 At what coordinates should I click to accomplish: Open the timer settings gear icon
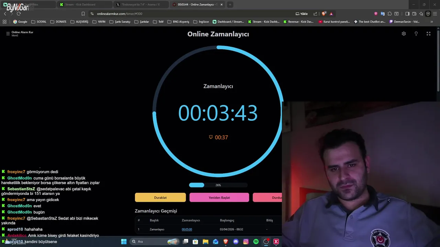[x=404, y=34]
